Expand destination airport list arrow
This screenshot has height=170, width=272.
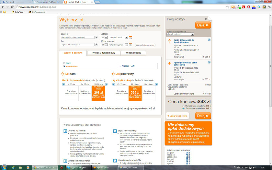[96, 45]
